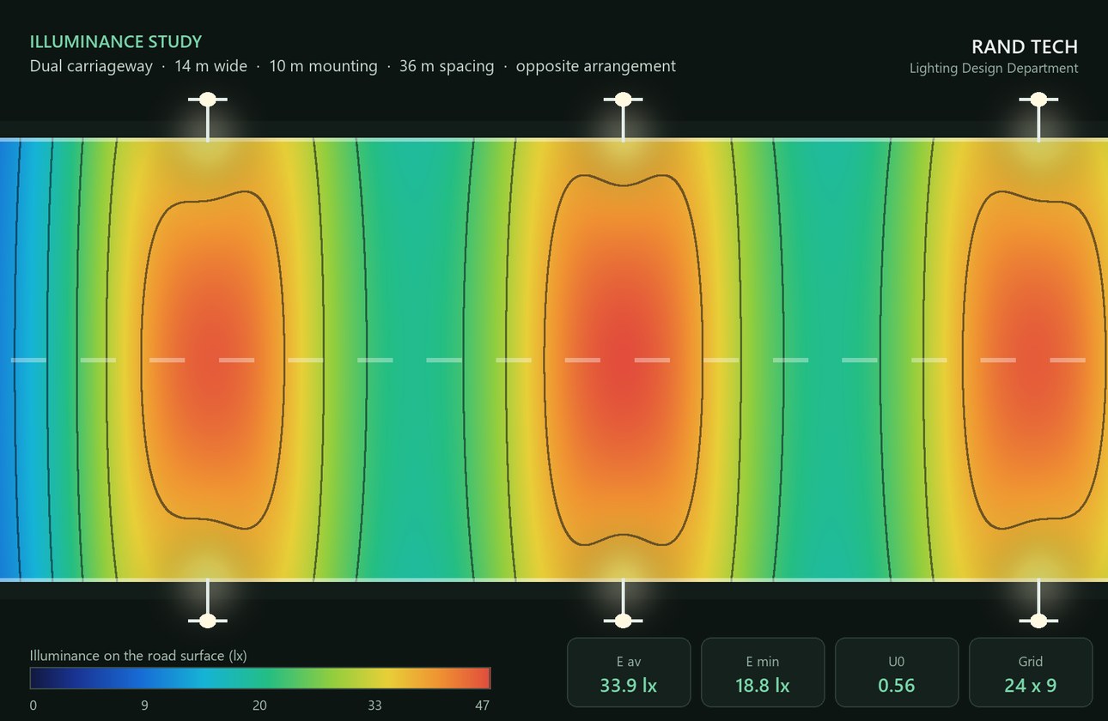
Task: Click the Lighting Design Department label
Action: tap(994, 69)
